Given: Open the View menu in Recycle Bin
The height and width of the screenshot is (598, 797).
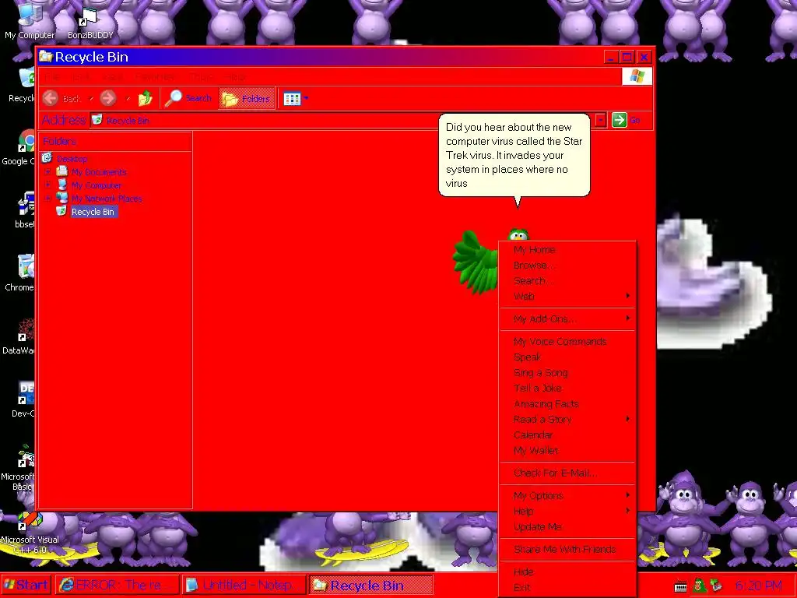Looking at the screenshot, I should pos(113,77).
